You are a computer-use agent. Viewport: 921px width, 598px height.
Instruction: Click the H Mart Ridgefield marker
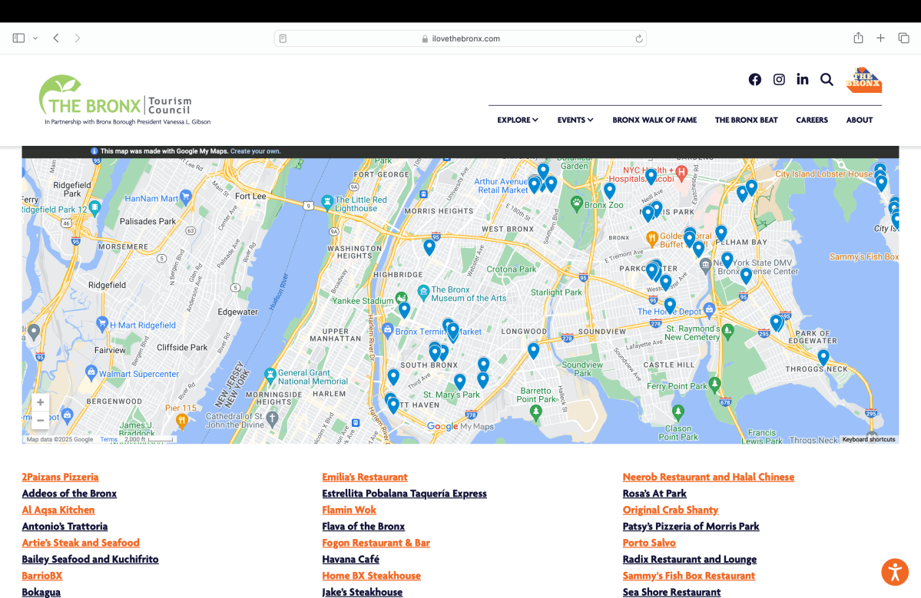tap(102, 323)
